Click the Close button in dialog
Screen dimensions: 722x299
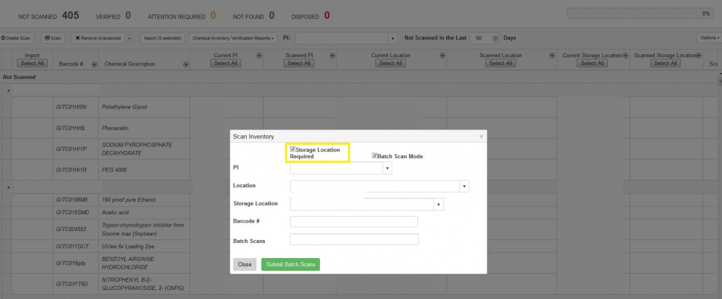[x=244, y=265]
